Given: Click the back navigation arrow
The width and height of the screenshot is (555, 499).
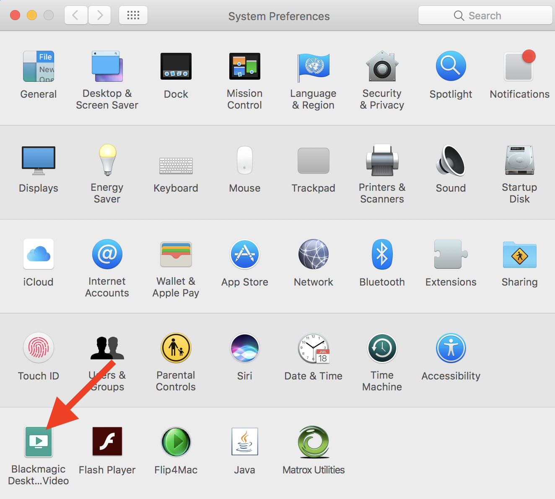Looking at the screenshot, I should coord(76,16).
